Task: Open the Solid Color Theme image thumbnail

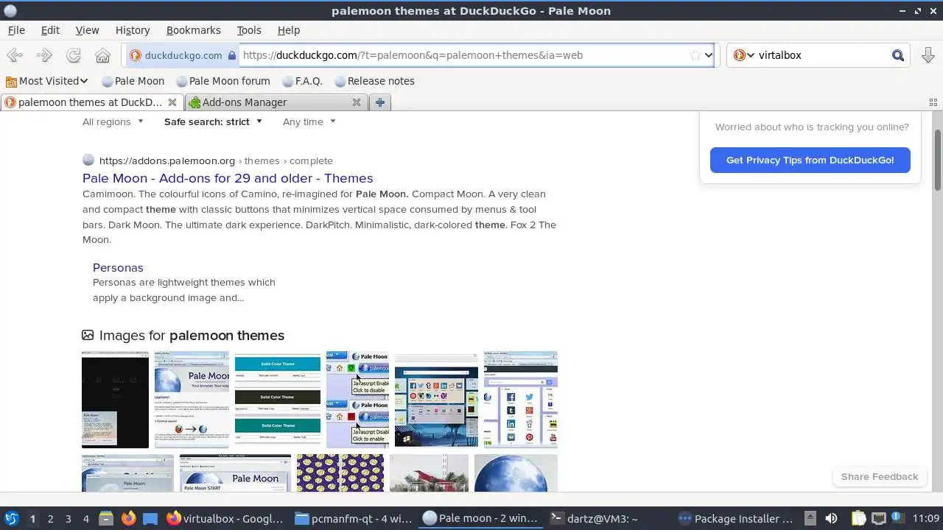Action: click(x=278, y=400)
